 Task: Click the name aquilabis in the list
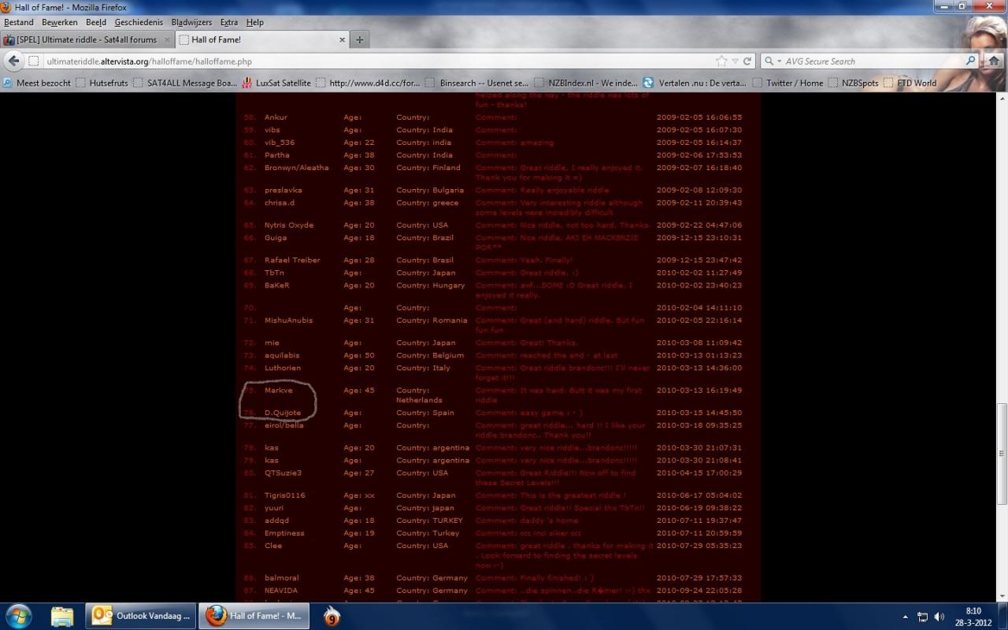point(282,355)
